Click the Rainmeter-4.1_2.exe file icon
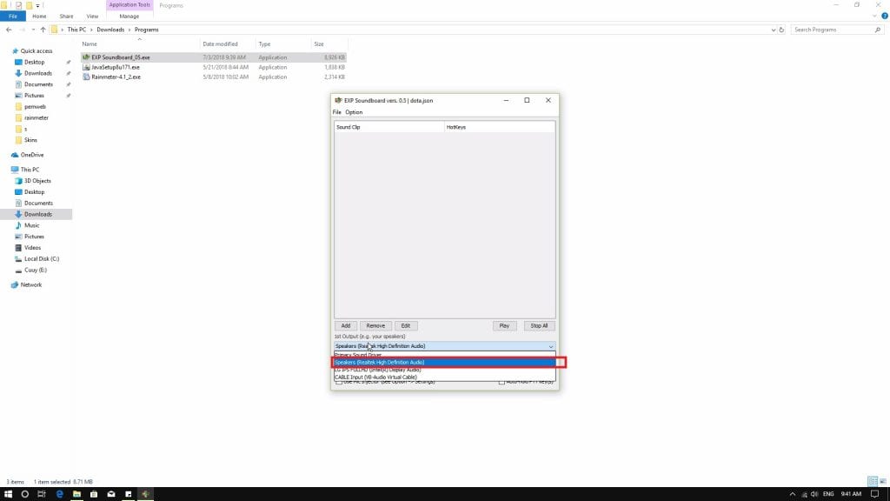Screen dimensions: 890x501 [x=86, y=77]
